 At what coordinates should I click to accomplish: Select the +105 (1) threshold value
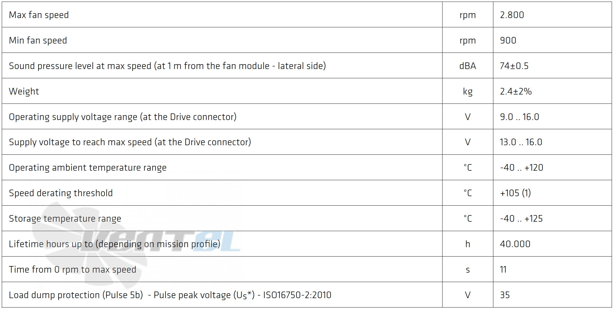click(515, 193)
